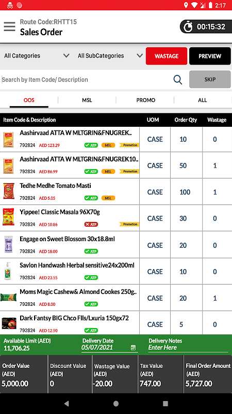Viewport: 232px width, 414px height.
Task: Click the grey SKIP button
Action: 210,79
